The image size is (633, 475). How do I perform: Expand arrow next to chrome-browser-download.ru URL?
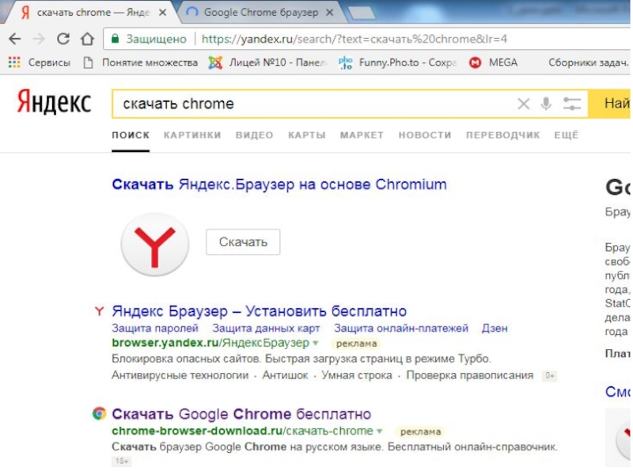[x=379, y=431]
